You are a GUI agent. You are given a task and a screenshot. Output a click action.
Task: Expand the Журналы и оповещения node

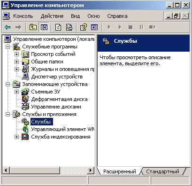coord(16,69)
